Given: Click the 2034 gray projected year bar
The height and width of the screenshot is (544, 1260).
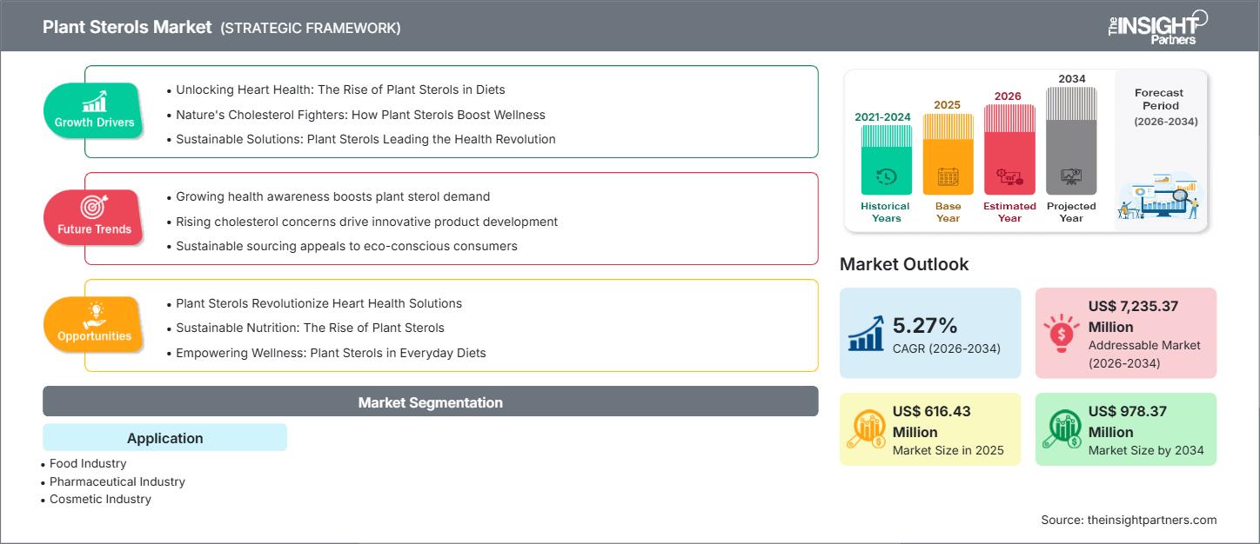Looking at the screenshot, I should pos(1071,142).
